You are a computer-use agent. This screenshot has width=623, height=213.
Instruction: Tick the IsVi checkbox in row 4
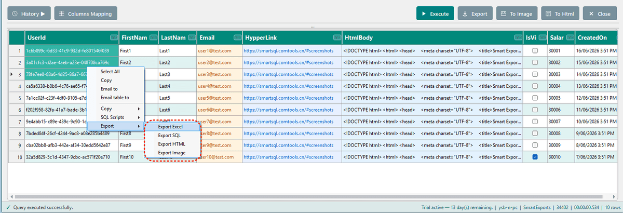click(x=535, y=86)
